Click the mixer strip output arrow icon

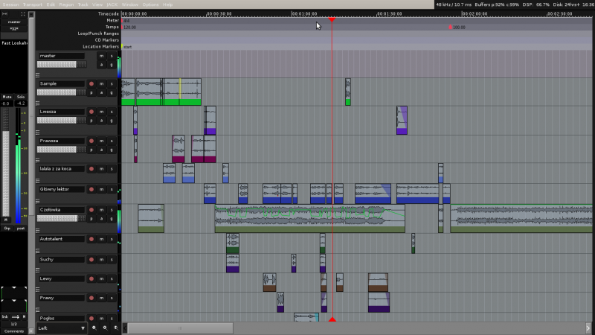pyautogui.click(x=15, y=316)
